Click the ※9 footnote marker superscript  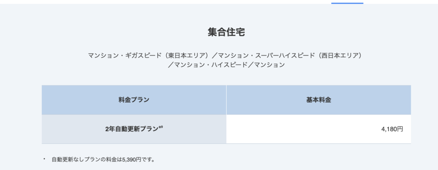pos(161,127)
